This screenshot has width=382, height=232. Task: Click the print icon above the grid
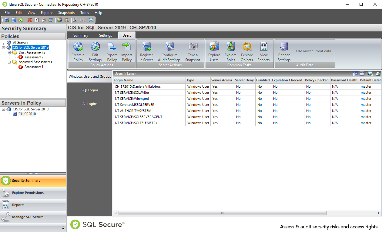[378, 74]
